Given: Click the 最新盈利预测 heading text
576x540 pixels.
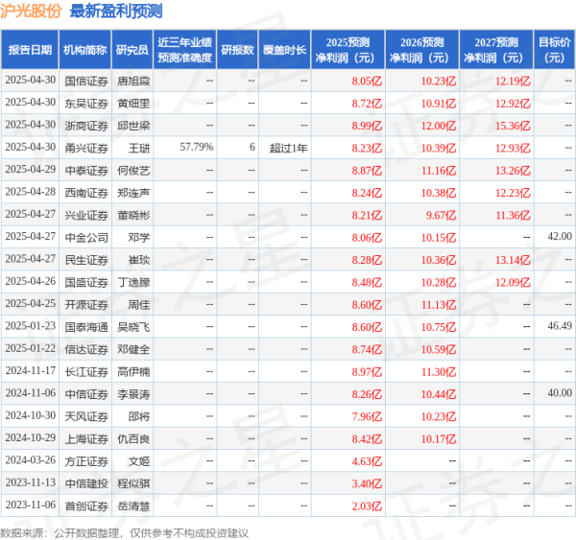Looking at the screenshot, I should pyautogui.click(x=116, y=12).
